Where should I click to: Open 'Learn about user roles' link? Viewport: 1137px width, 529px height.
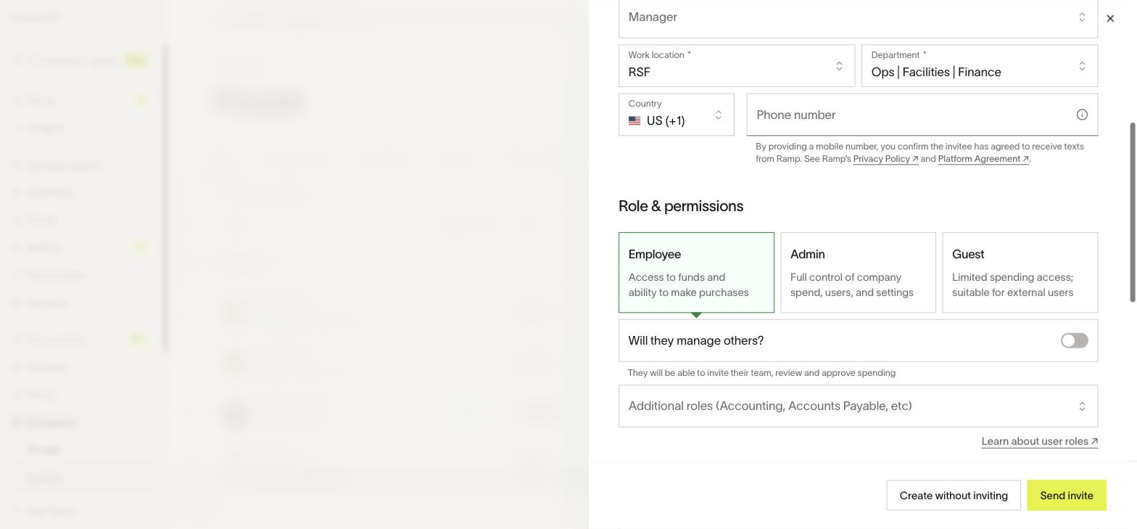coord(1039,441)
